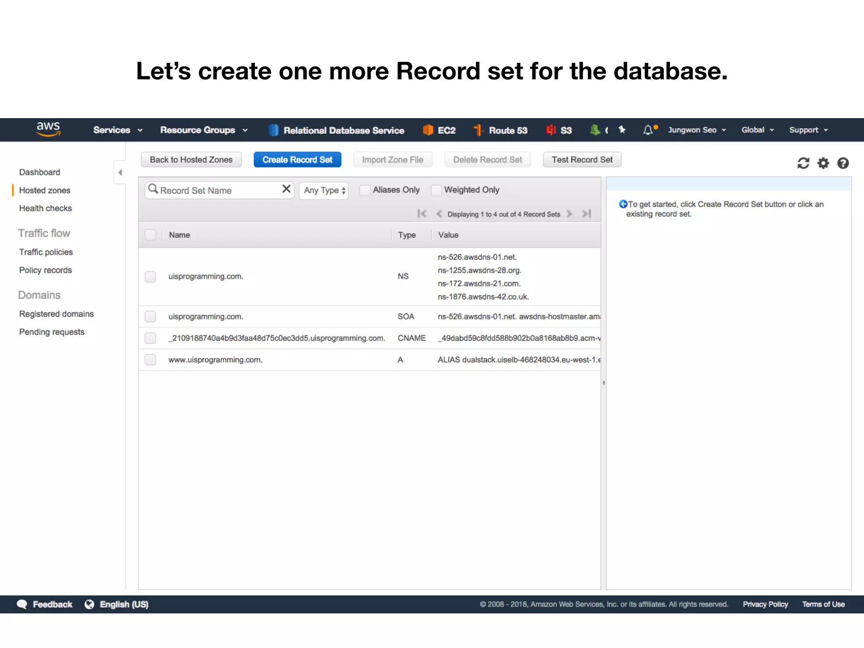The height and width of the screenshot is (648, 864).
Task: Click the English (US) language selector
Action: click(x=124, y=604)
